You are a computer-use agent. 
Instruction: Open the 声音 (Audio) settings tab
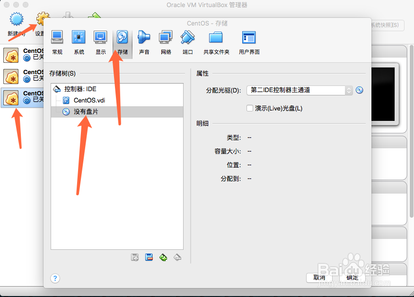[x=144, y=42]
